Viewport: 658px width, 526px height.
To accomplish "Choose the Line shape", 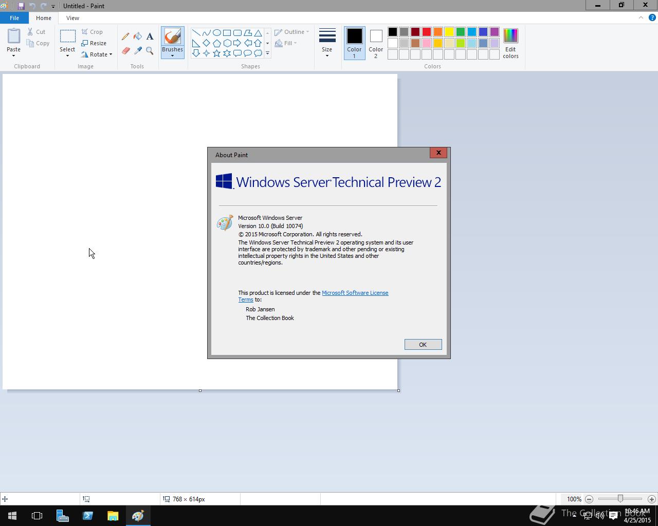I will 196,33.
